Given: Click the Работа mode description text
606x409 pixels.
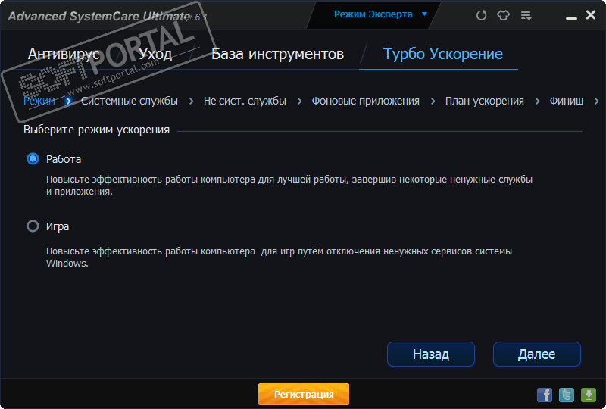Looking at the screenshot, I should 289,185.
